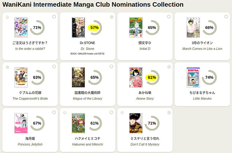The width and height of the screenshot is (232, 153).
Task: Click the heart icon on the Hakumei and Mikochi card
Action: point(65,113)
